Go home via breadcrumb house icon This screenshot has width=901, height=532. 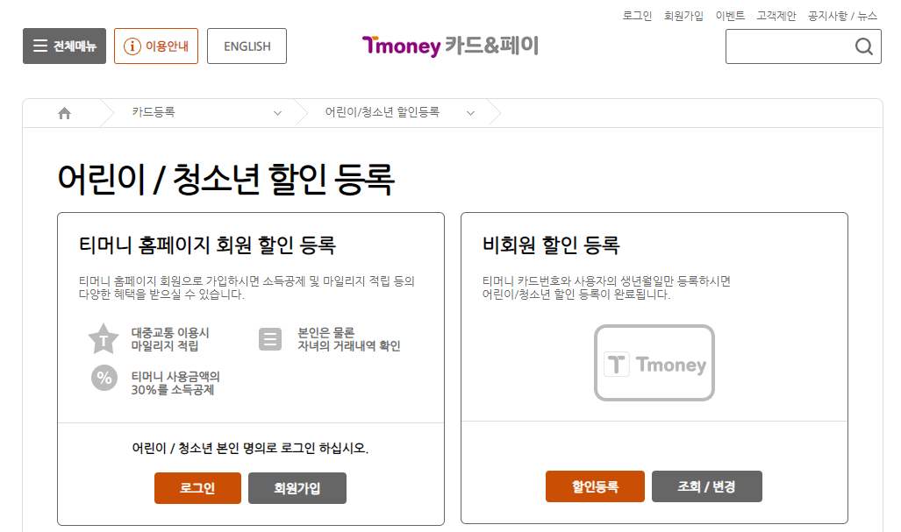point(64,113)
